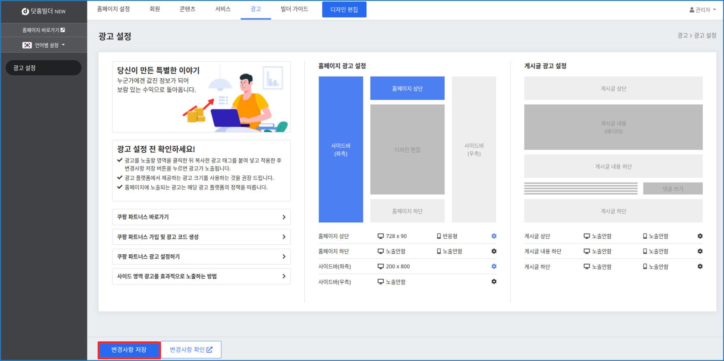Open settings gear for 사이드바(우측)
724x361 pixels.
[494, 281]
